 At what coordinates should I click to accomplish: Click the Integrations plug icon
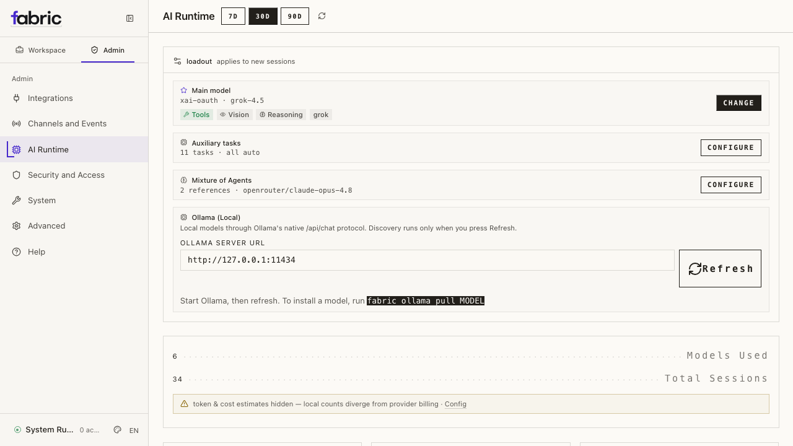(x=17, y=98)
